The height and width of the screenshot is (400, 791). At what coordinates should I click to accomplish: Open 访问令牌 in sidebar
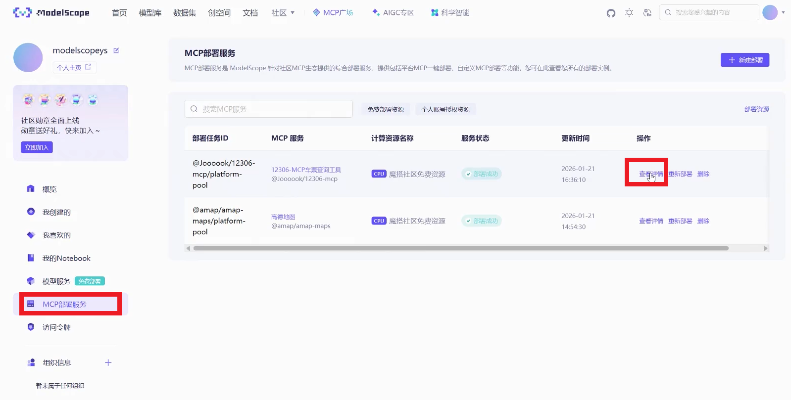click(56, 327)
